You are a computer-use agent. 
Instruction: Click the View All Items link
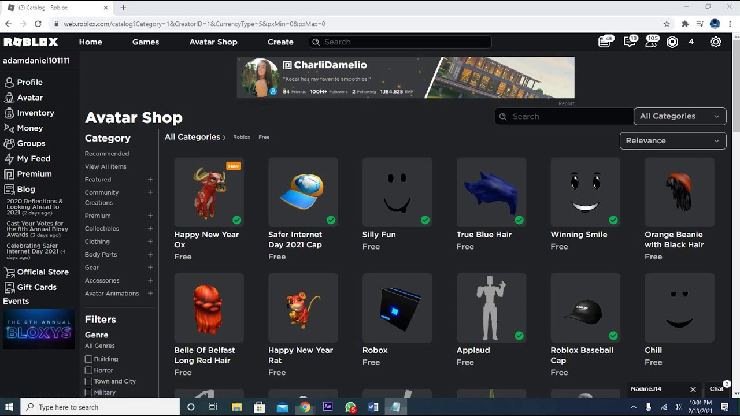pyautogui.click(x=106, y=166)
